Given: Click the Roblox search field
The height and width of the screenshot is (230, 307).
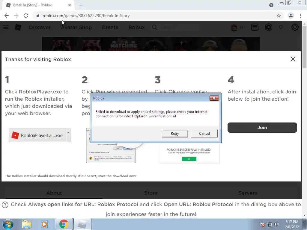Looking at the screenshot, I should coord(175,27).
